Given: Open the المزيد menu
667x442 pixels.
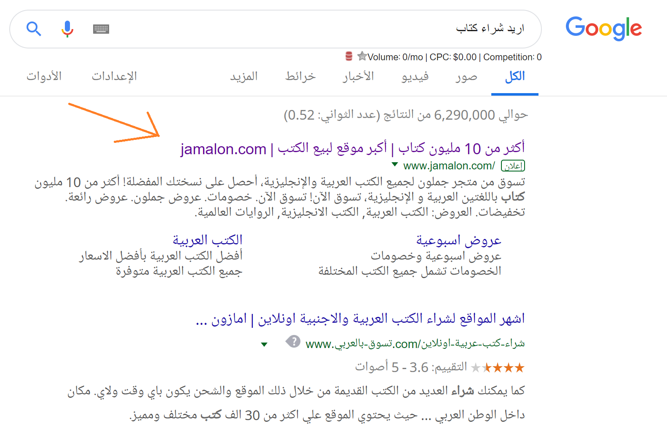Looking at the screenshot, I should (x=244, y=77).
